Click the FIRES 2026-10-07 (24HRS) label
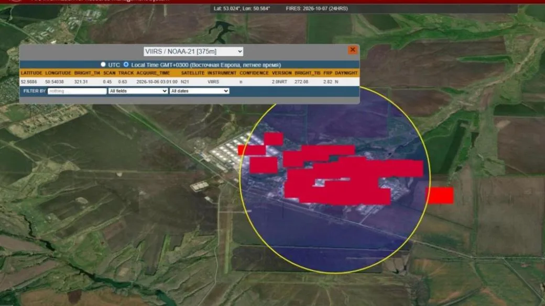Screen dimensions: 545x306 point(317,8)
